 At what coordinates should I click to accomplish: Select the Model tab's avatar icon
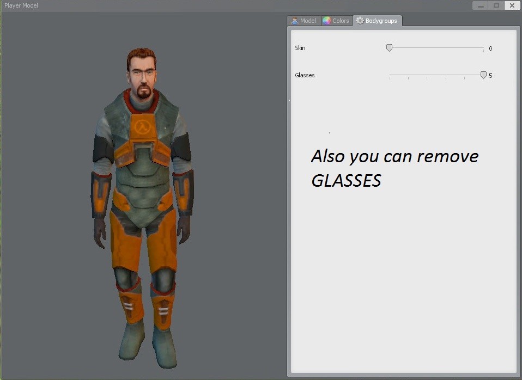[x=295, y=20]
